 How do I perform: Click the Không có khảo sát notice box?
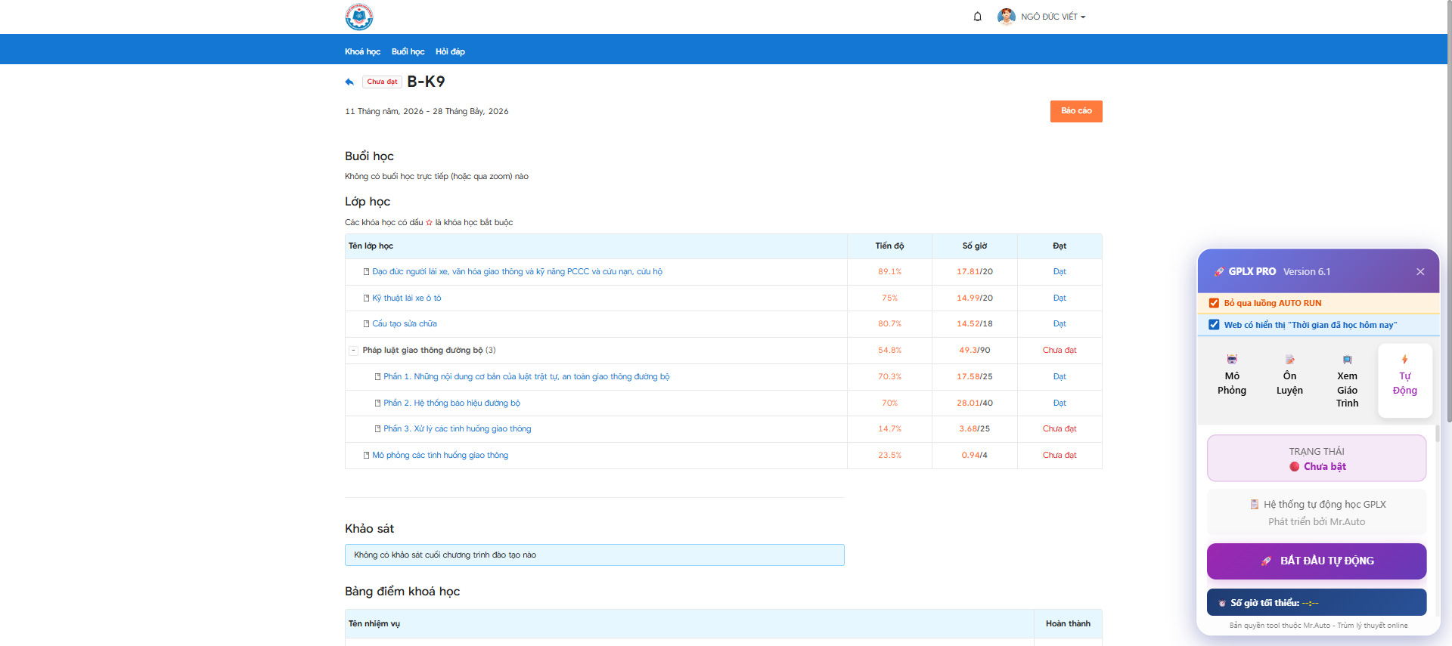coord(594,555)
